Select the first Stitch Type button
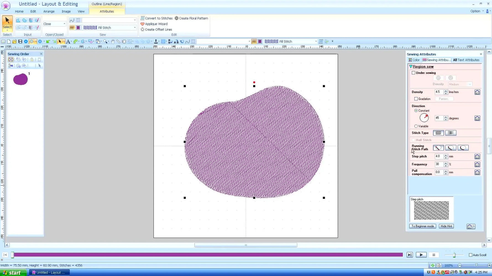 pyautogui.click(x=438, y=133)
